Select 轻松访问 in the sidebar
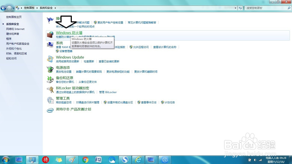 click(x=11, y=58)
